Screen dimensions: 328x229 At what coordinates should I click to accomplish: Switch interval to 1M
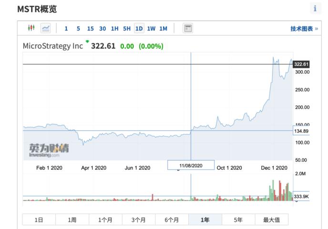click(x=164, y=29)
